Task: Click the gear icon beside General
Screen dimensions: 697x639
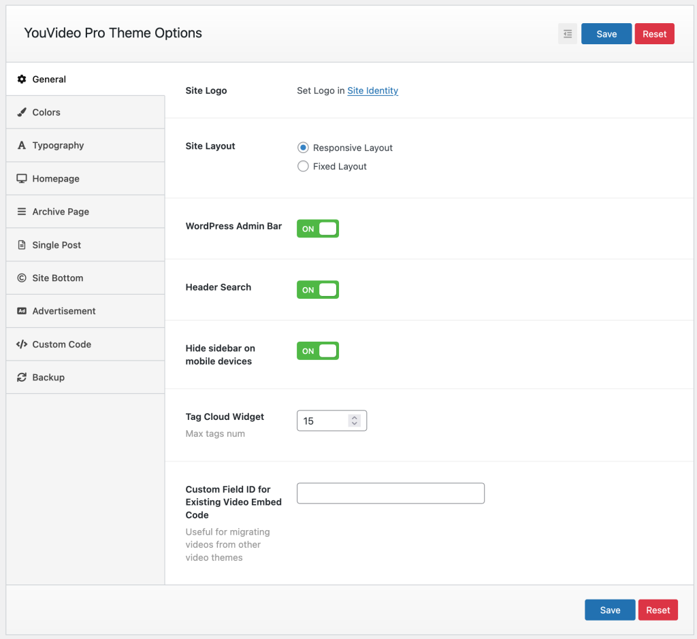Action: 22,80
